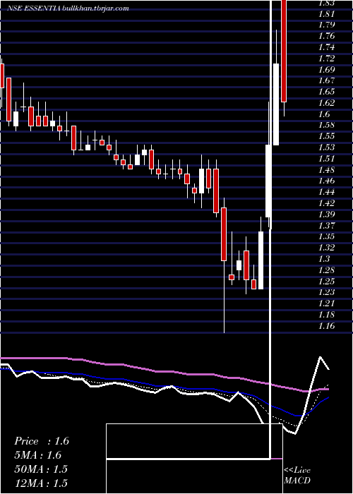This screenshot has width=353, height=494.
Task: Click the 1.32 price axis label
Action: (x=326, y=248)
